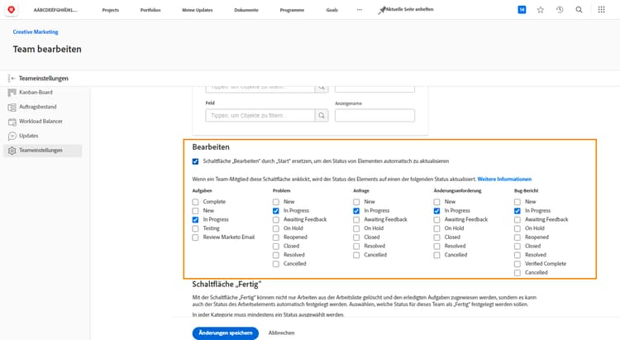This screenshot has width=620, height=340.
Task: Uncheck In Progress under Problem
Action: 276,211
